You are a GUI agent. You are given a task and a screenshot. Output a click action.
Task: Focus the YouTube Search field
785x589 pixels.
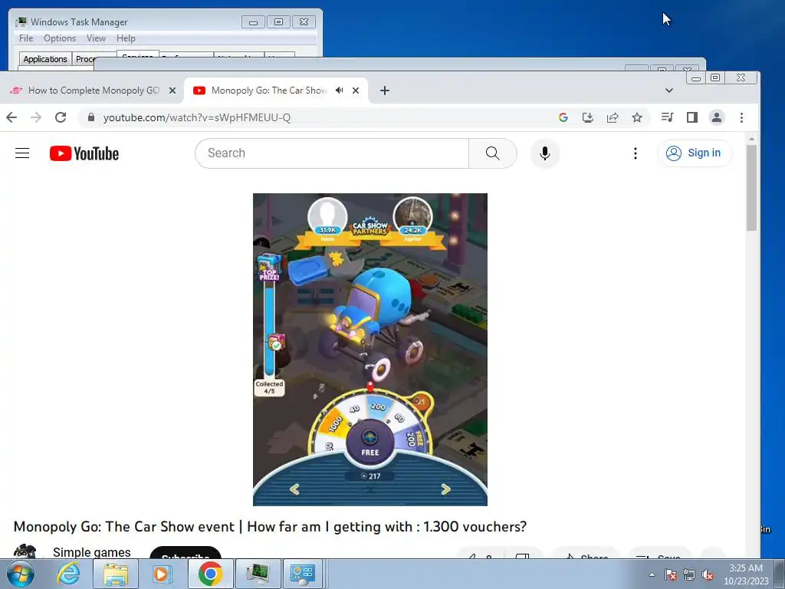pos(333,153)
